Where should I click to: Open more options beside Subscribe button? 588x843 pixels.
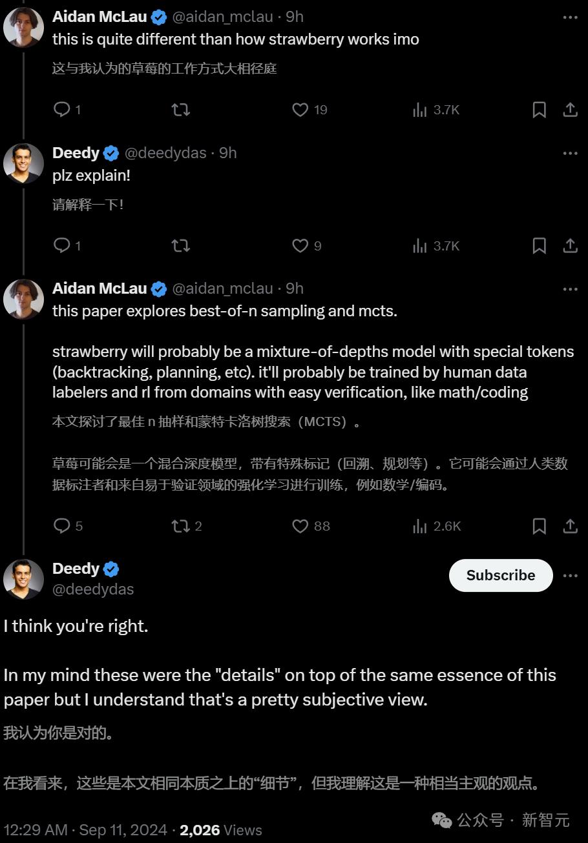[570, 575]
